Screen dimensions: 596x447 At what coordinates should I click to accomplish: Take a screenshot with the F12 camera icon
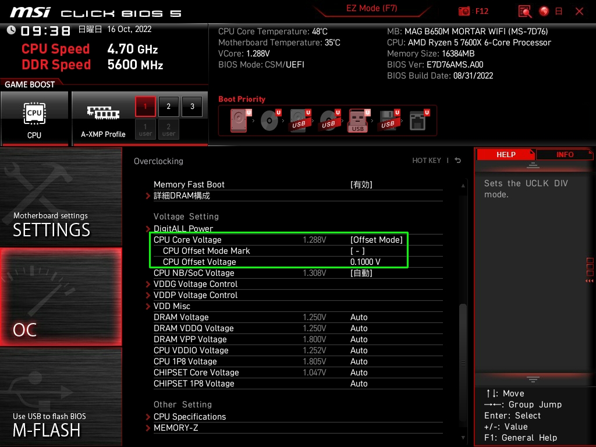tap(464, 11)
